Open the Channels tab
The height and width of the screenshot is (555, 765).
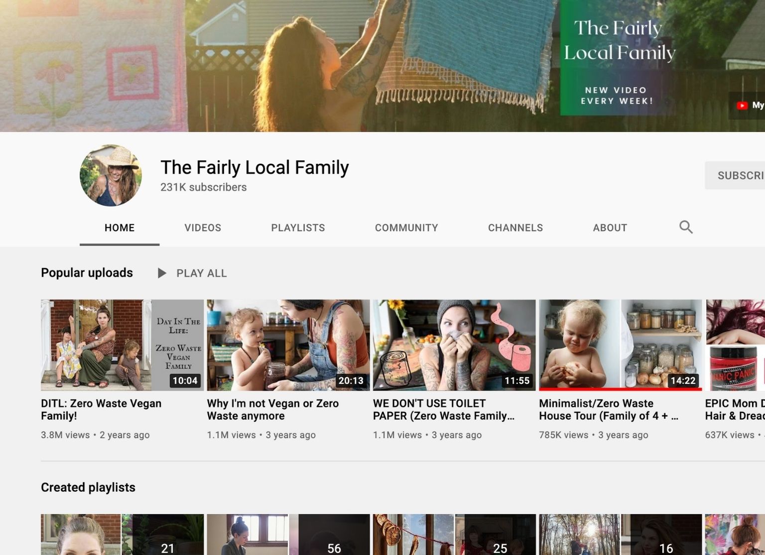[x=515, y=228]
